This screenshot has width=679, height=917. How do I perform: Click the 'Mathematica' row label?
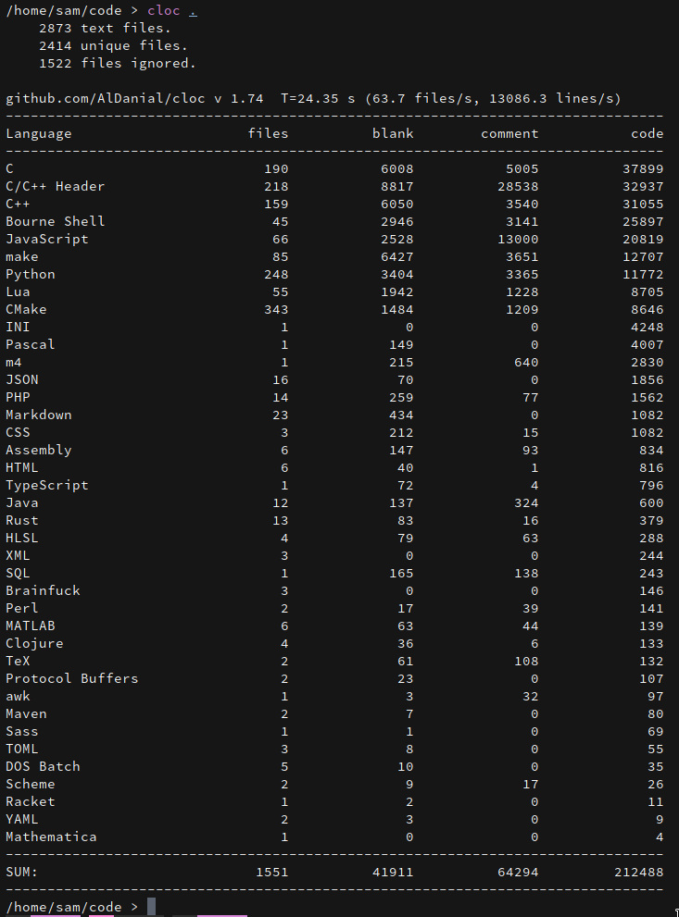(x=51, y=836)
